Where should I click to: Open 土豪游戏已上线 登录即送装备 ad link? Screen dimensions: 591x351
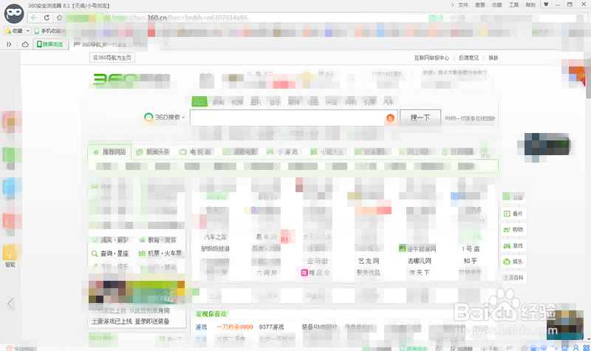pos(131,321)
